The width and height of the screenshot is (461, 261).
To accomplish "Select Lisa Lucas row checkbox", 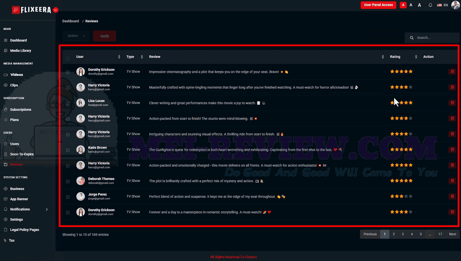I will (x=68, y=103).
